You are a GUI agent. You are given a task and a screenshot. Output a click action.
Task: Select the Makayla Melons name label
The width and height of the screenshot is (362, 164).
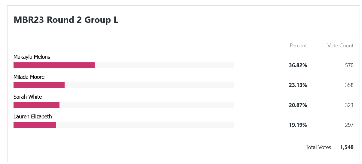32,57
